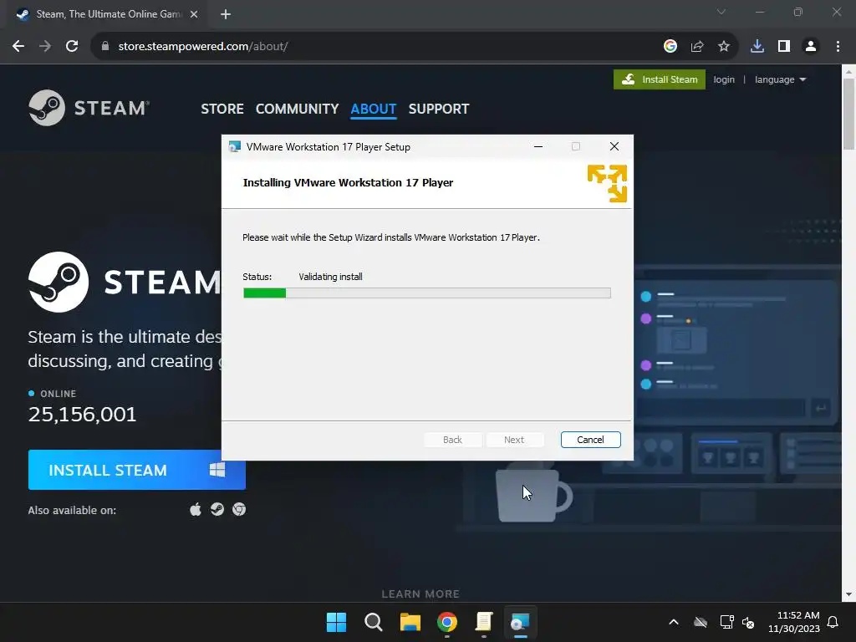Open Windows Search from taskbar
The image size is (856, 642).
tap(374, 622)
